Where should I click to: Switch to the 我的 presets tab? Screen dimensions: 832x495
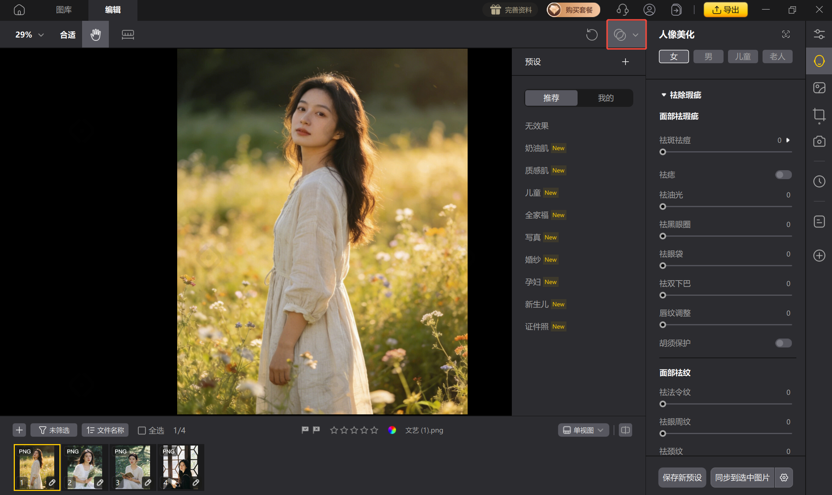pos(605,98)
